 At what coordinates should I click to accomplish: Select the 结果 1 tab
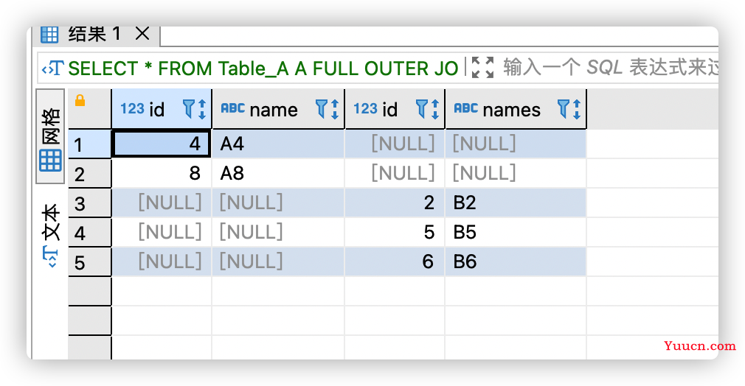coord(97,35)
